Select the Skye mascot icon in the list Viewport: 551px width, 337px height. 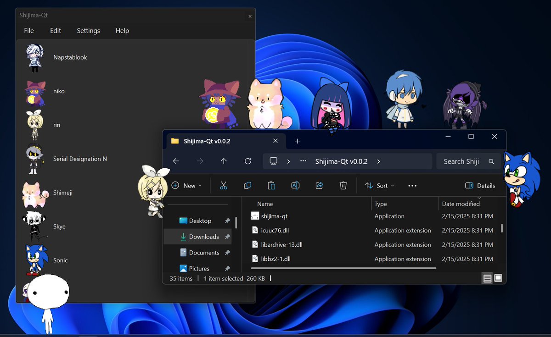34,227
